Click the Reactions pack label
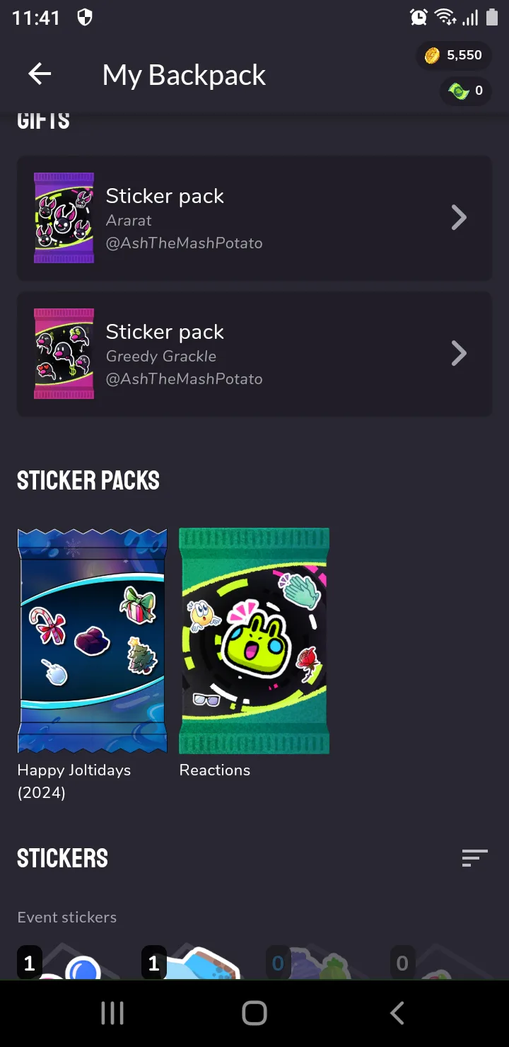This screenshot has width=509, height=1047. [215, 770]
